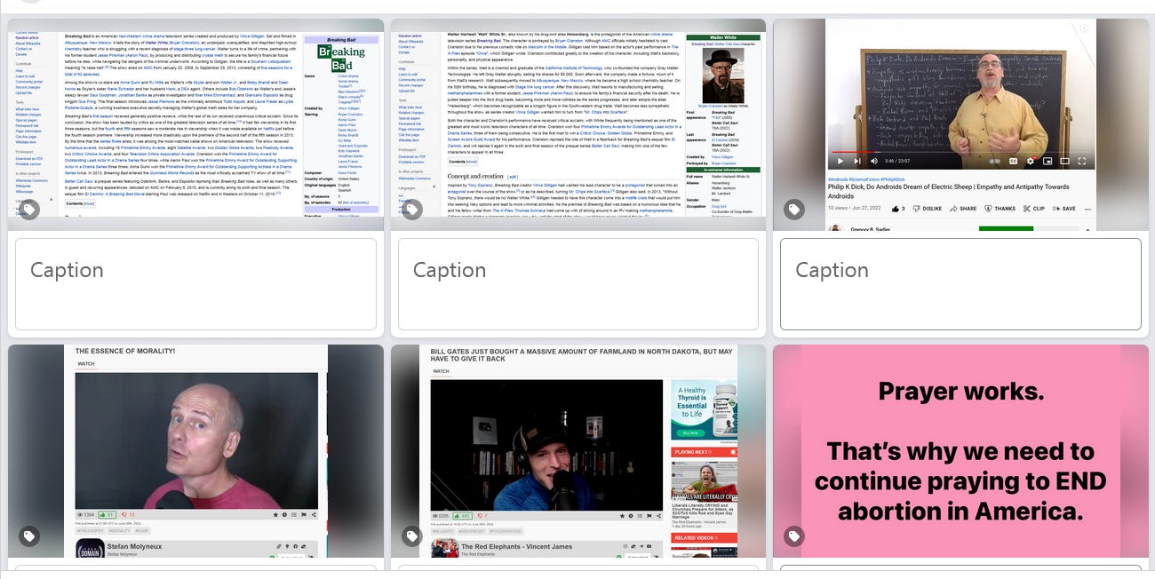Open the pink Prayer works image thumbnail
Viewport: 1155px width, 579px height.
click(x=960, y=451)
